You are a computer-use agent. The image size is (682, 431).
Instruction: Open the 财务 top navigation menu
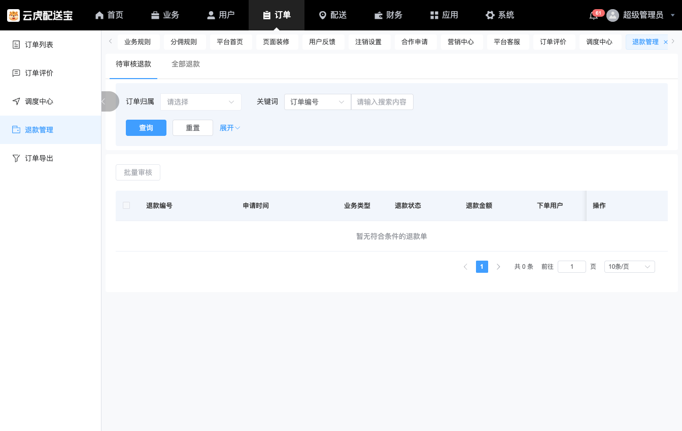coord(388,15)
